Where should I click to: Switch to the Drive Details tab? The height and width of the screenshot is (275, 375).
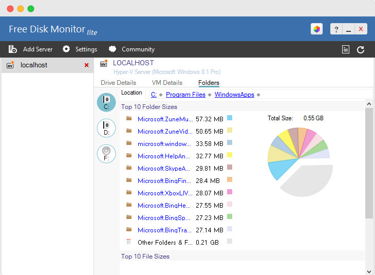pyautogui.click(x=118, y=83)
